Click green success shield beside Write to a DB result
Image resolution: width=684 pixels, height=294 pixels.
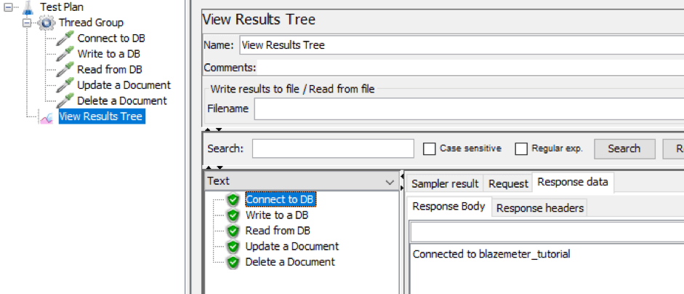[233, 215]
